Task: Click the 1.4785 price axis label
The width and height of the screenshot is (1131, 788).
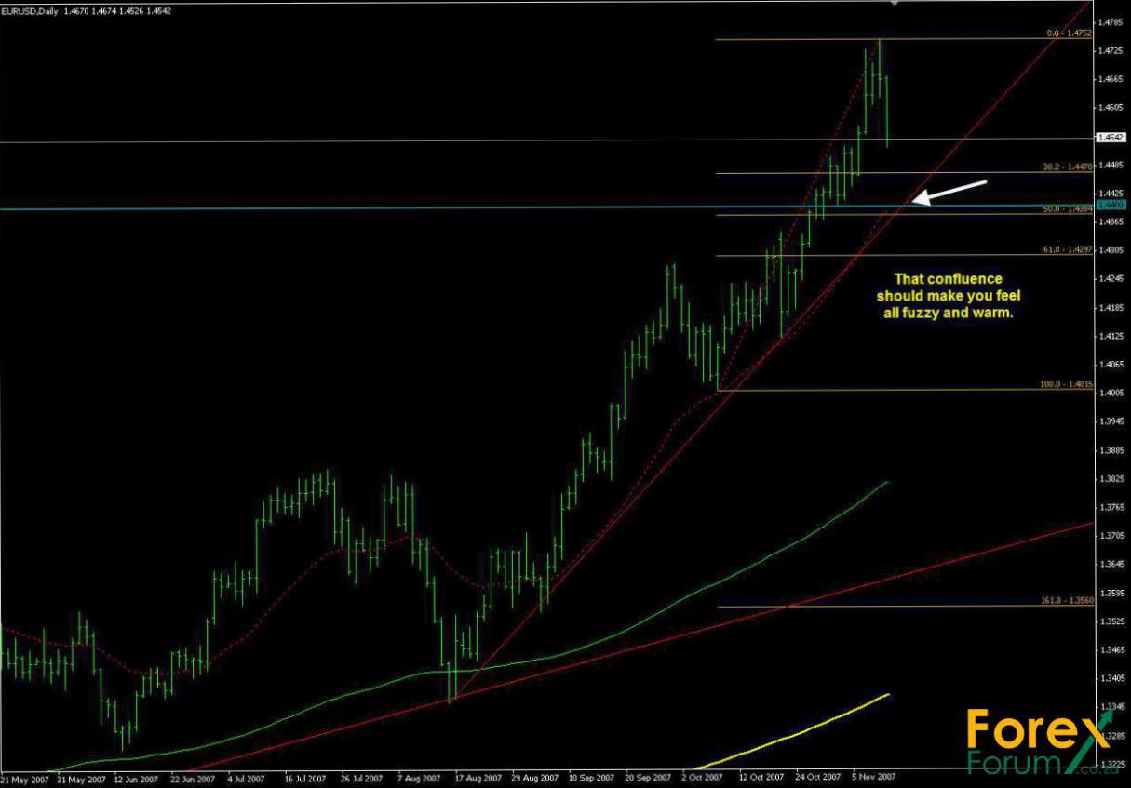Action: tap(1110, 21)
